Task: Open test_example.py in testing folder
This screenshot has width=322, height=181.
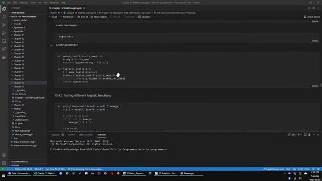Action: (23, 131)
